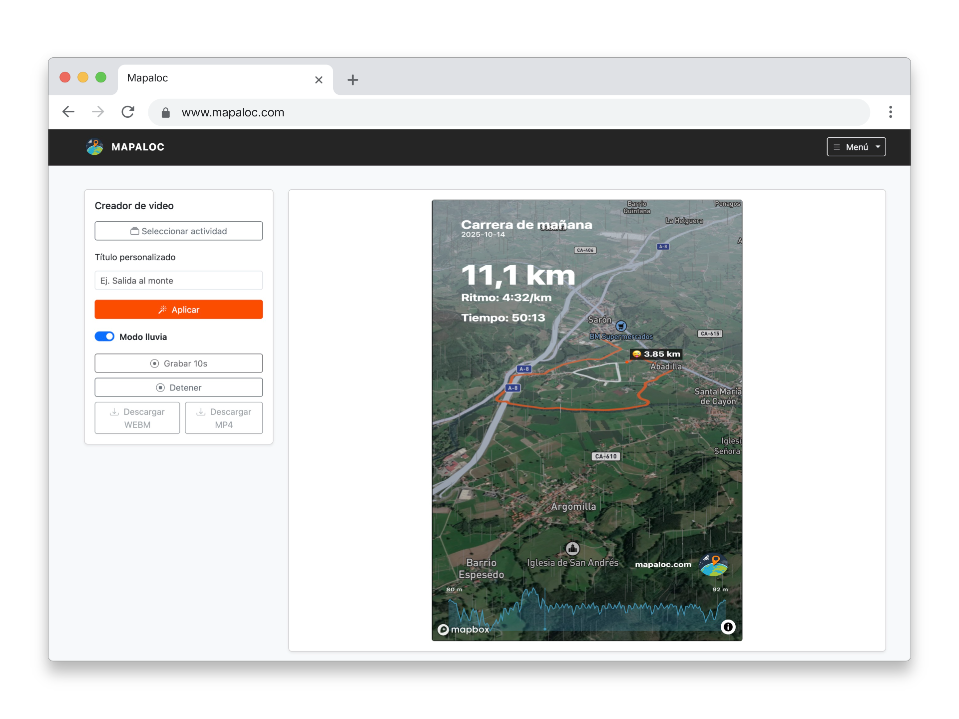This screenshot has width=959, height=719.
Task: Start recording with Grabar 10s
Action: click(x=178, y=363)
